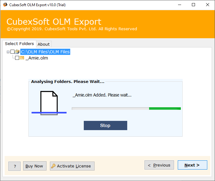Select the _Amie.olm tree item label
The height and width of the screenshot is (181, 215).
[37, 58]
